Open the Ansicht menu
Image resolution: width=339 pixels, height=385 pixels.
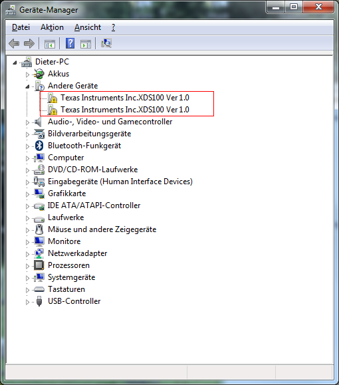[88, 27]
